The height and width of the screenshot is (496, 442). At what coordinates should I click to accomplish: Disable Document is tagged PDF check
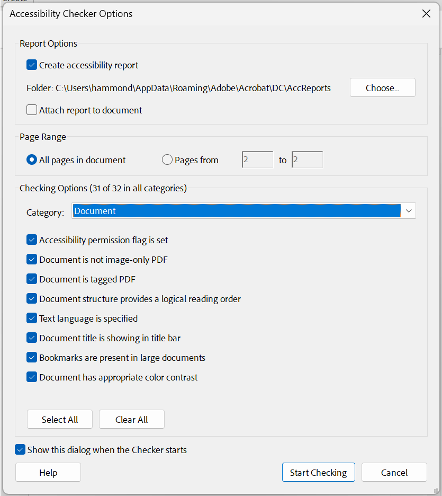(32, 279)
